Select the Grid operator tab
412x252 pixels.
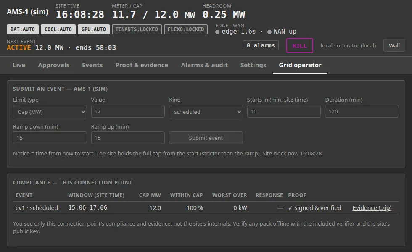pyautogui.click(x=300, y=65)
